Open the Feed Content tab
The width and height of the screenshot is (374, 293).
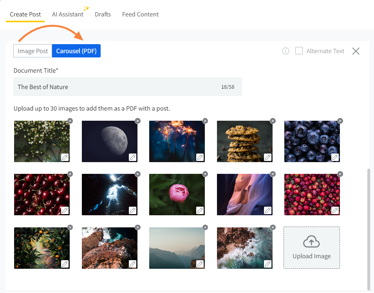point(140,14)
